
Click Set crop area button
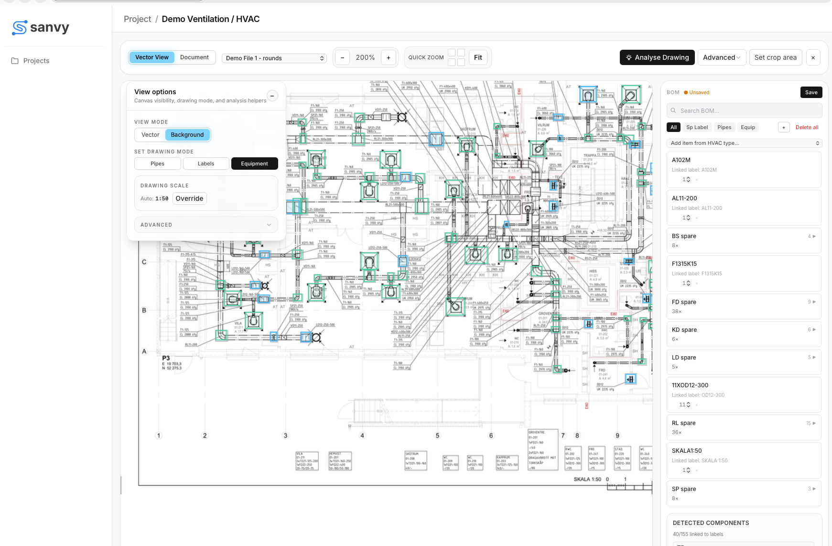(x=775, y=57)
